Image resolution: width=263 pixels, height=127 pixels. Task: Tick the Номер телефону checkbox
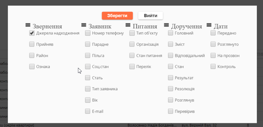tap(88, 33)
